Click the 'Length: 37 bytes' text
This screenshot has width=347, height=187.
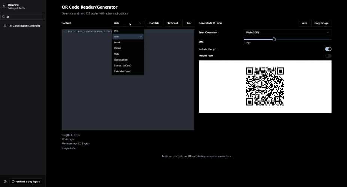[71, 135]
